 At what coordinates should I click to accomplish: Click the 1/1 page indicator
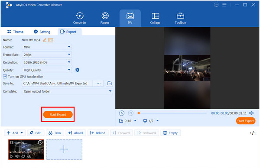click(253, 133)
